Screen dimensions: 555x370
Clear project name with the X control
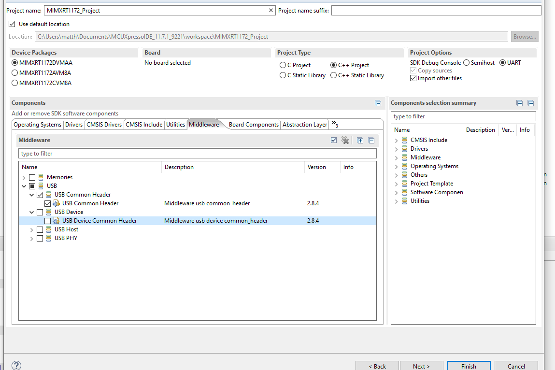click(270, 10)
